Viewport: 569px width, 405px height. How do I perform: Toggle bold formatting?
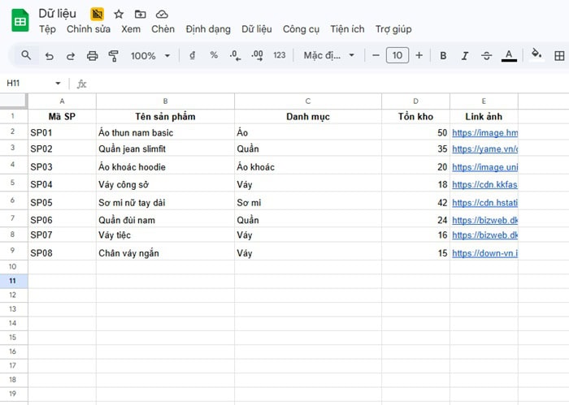pyautogui.click(x=443, y=56)
